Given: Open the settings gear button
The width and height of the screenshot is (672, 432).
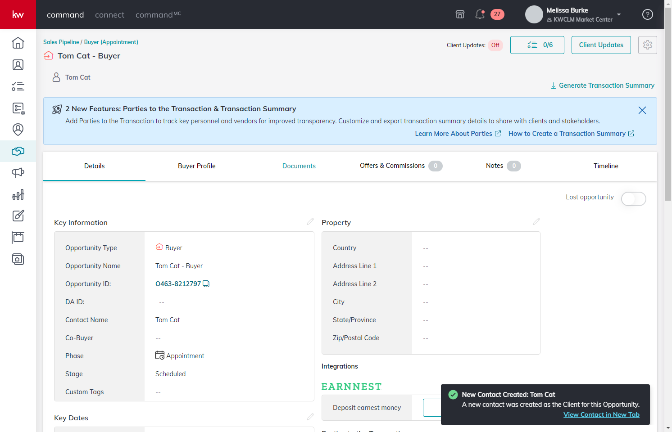Looking at the screenshot, I should point(648,45).
